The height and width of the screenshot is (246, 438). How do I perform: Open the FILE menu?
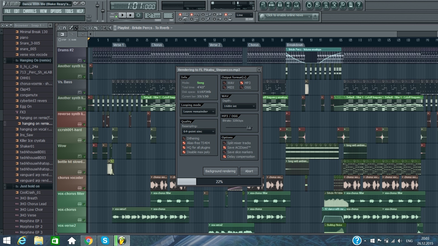tap(8, 11)
